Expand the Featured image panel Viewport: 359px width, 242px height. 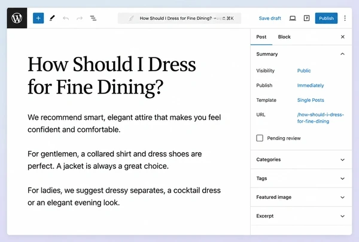coord(301,197)
